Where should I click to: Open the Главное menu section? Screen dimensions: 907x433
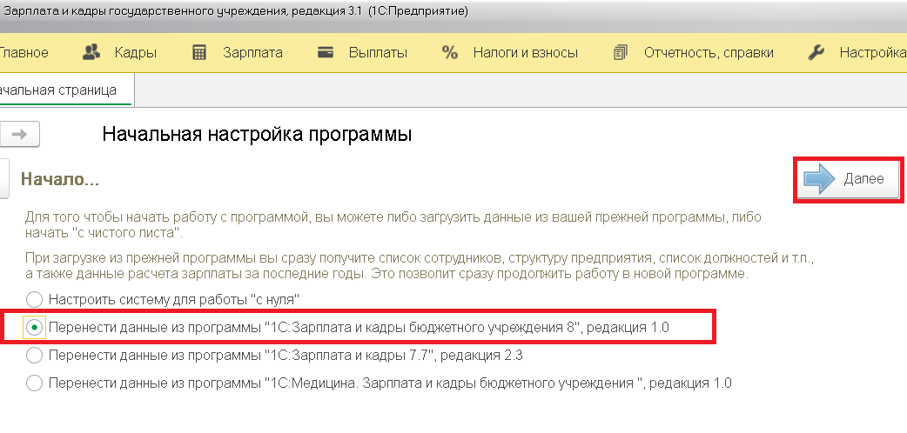pyautogui.click(x=24, y=53)
